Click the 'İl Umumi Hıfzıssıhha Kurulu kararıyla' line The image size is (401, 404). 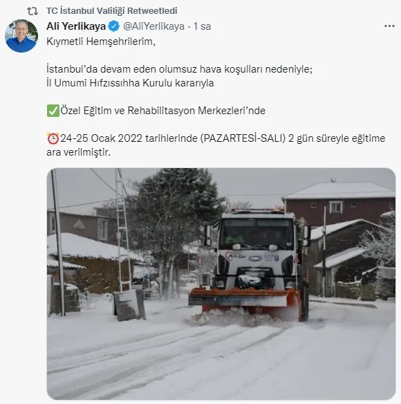(x=130, y=83)
